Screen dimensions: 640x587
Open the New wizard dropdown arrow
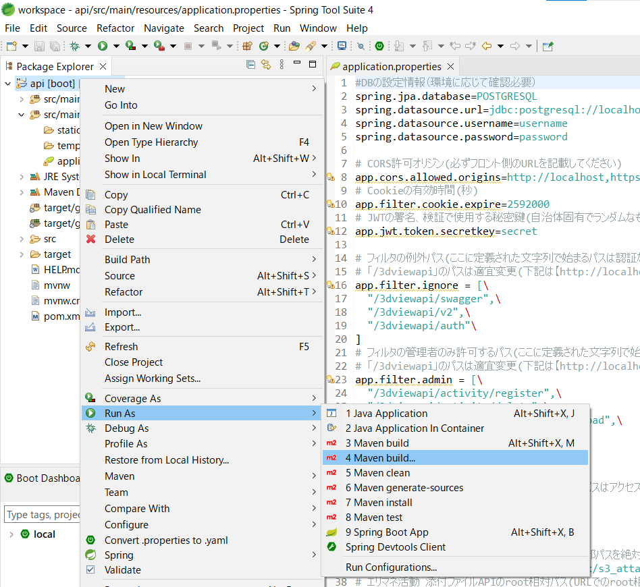25,46
